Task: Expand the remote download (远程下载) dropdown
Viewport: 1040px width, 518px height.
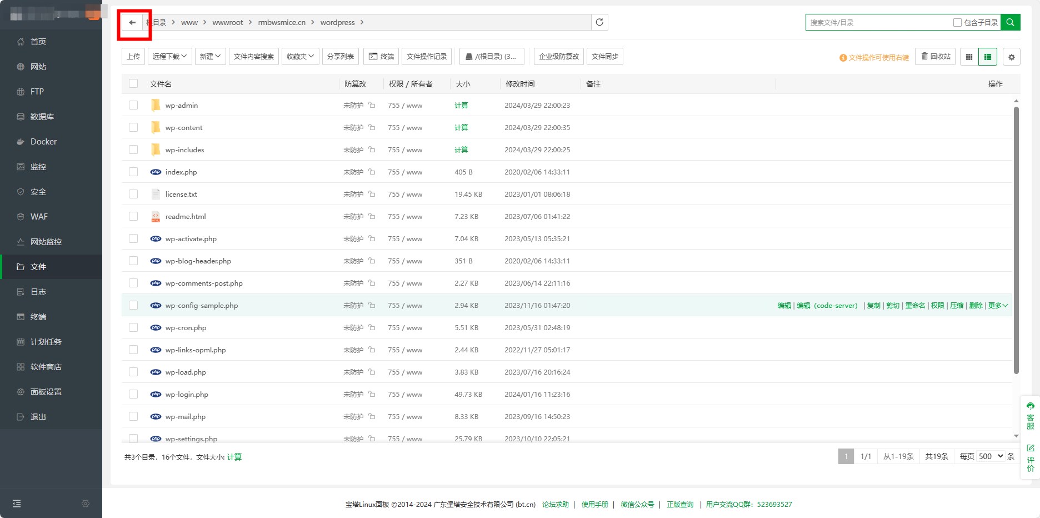Action: [170, 56]
